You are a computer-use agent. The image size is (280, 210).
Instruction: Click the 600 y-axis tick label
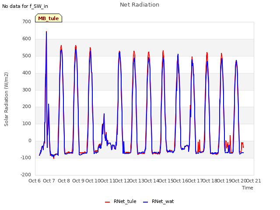point(27,38)
